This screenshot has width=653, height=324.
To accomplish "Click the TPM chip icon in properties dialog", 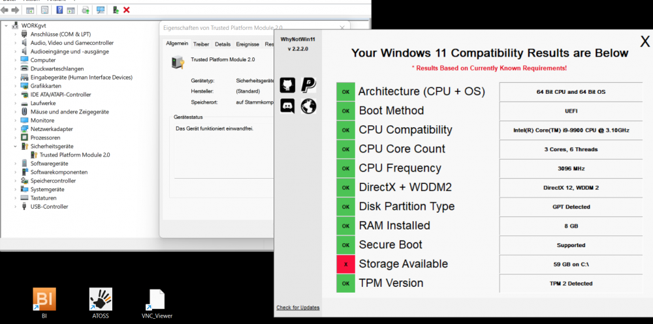I will [x=178, y=62].
